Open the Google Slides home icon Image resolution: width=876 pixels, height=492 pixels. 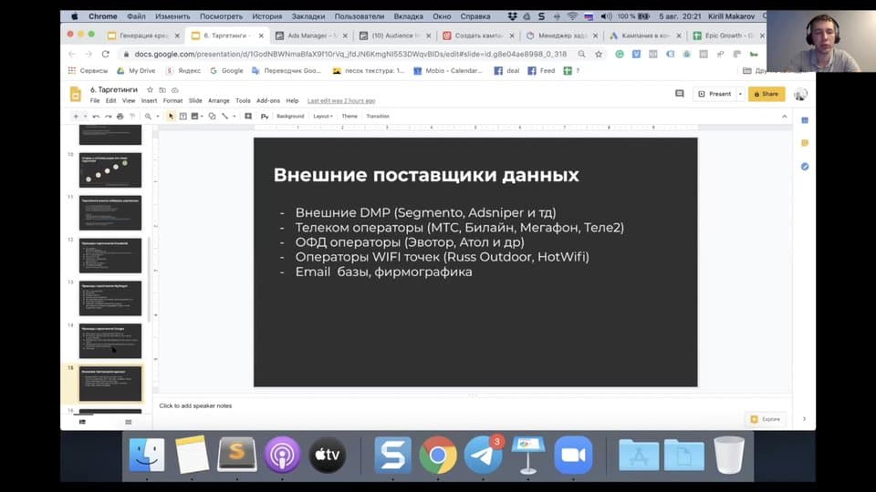76,94
